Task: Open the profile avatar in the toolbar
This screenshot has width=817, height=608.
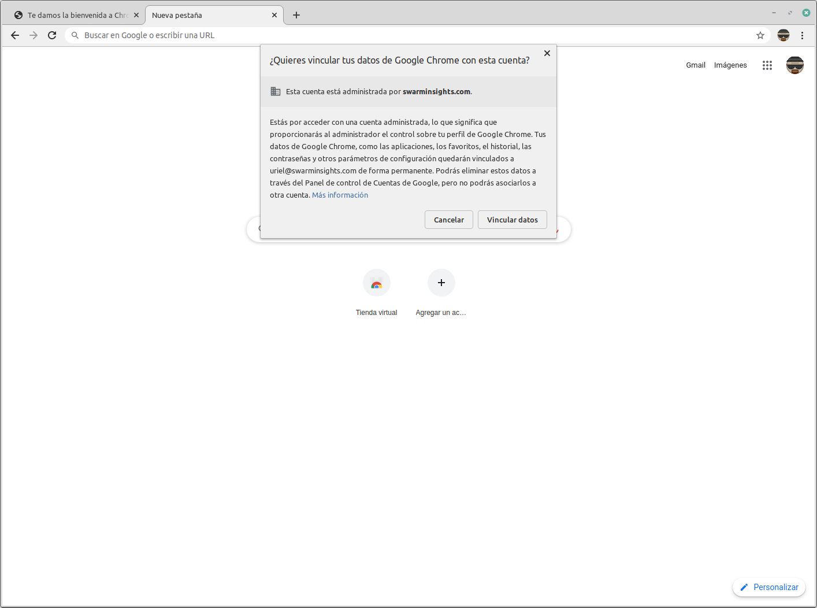Action: pyautogui.click(x=783, y=35)
